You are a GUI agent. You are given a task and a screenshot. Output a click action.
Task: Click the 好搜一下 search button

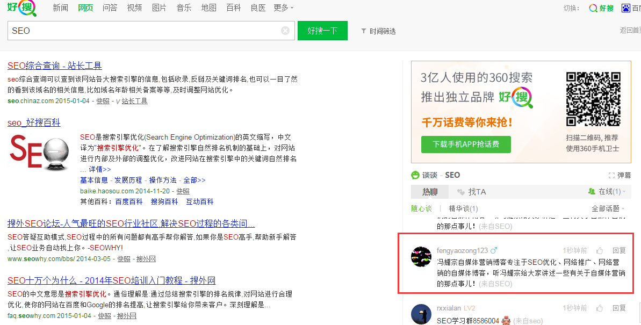[322, 31]
